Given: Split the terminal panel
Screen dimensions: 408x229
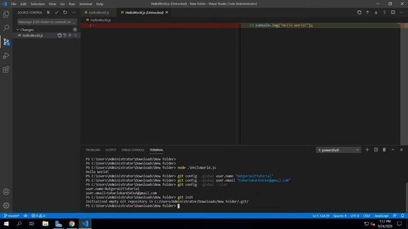Looking at the screenshot, I should 375,150.
